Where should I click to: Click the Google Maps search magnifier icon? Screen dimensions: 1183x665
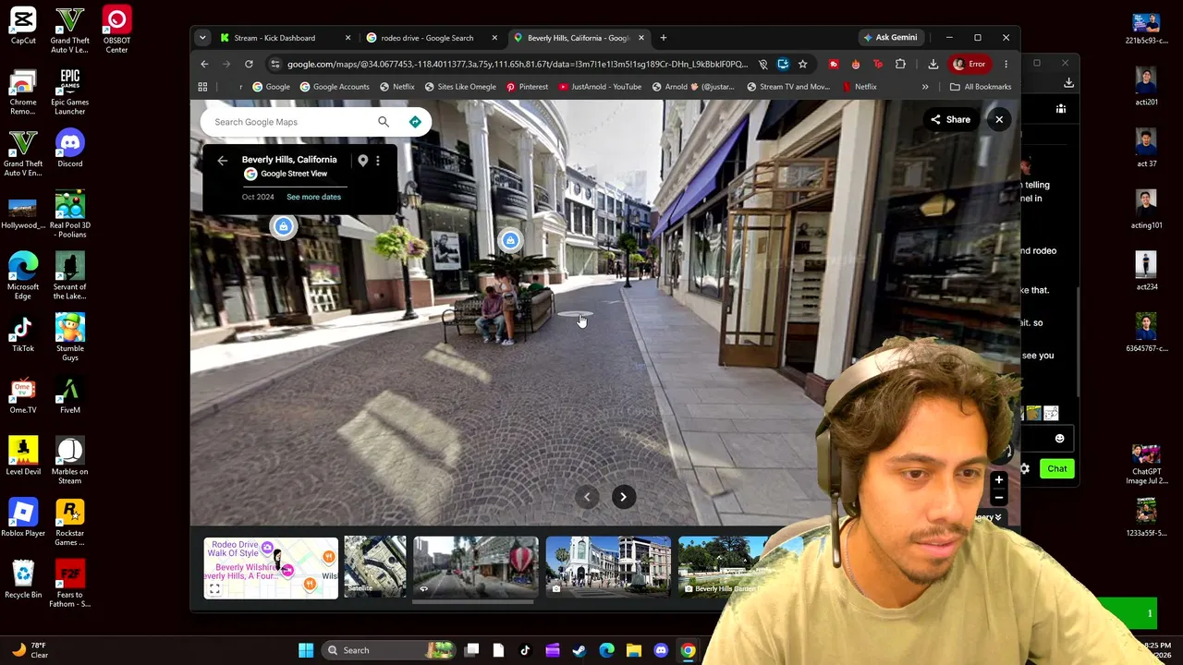[x=384, y=122]
